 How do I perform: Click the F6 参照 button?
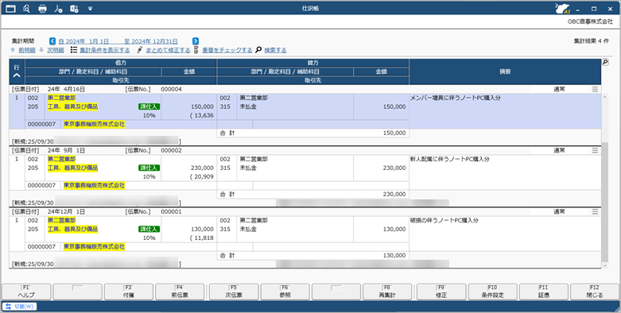pyautogui.click(x=285, y=292)
